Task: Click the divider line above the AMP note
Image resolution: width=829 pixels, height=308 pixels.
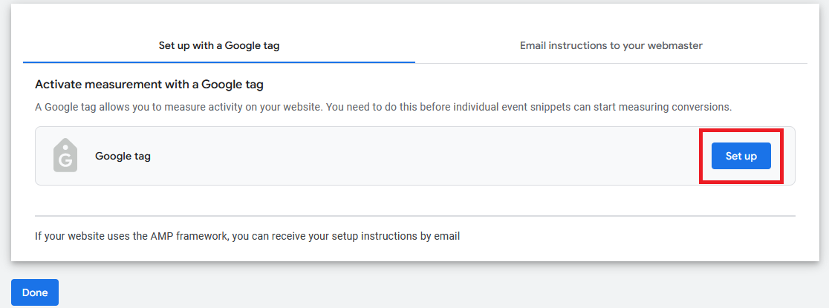Action: click(x=415, y=216)
